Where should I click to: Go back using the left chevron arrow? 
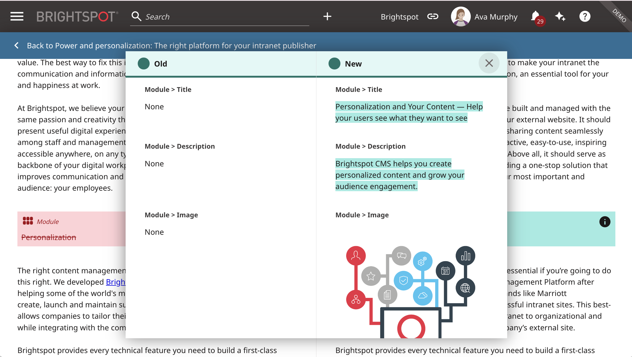(x=16, y=45)
